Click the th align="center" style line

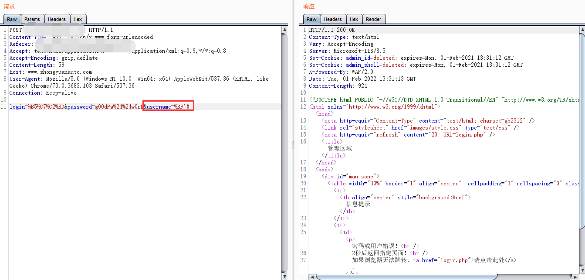click(x=405, y=198)
